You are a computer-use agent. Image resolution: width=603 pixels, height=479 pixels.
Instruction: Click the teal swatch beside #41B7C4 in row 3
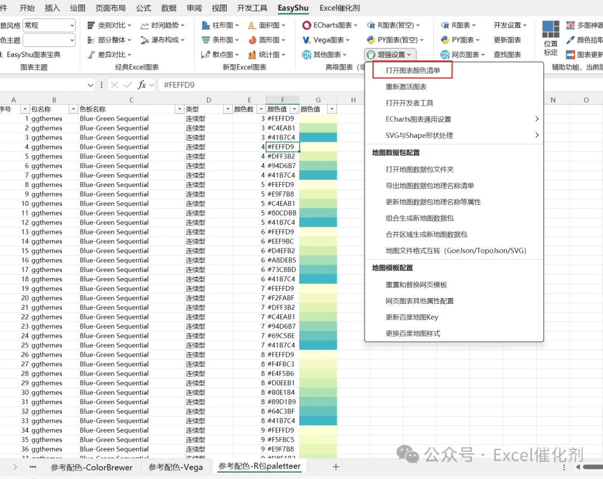[318, 138]
